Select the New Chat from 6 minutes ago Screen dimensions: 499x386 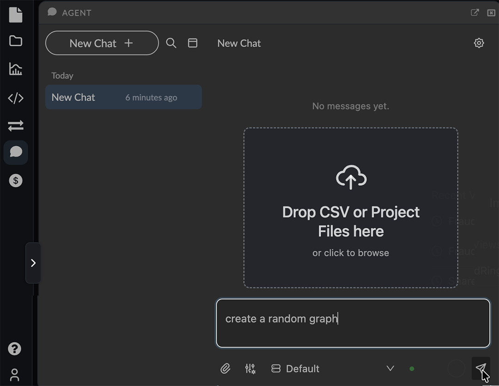coord(123,97)
